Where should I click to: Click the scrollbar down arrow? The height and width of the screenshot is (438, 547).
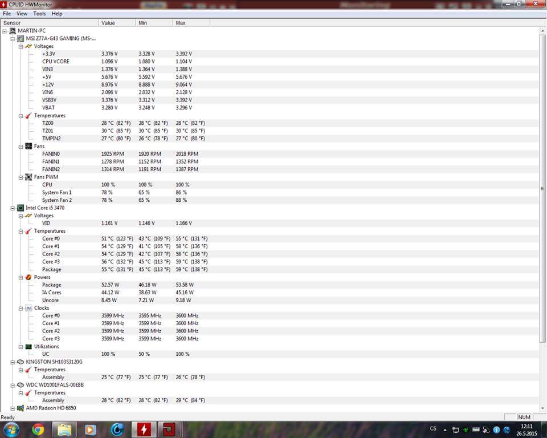(542, 408)
